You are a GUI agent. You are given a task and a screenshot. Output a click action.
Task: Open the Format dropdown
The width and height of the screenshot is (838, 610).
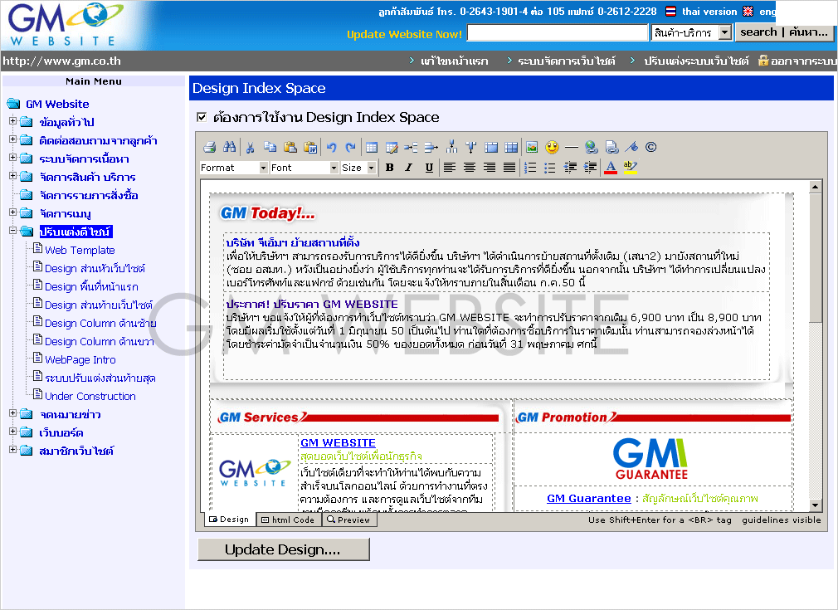point(234,168)
